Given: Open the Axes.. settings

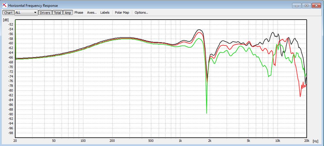Looking at the screenshot, I should tap(92, 12).
